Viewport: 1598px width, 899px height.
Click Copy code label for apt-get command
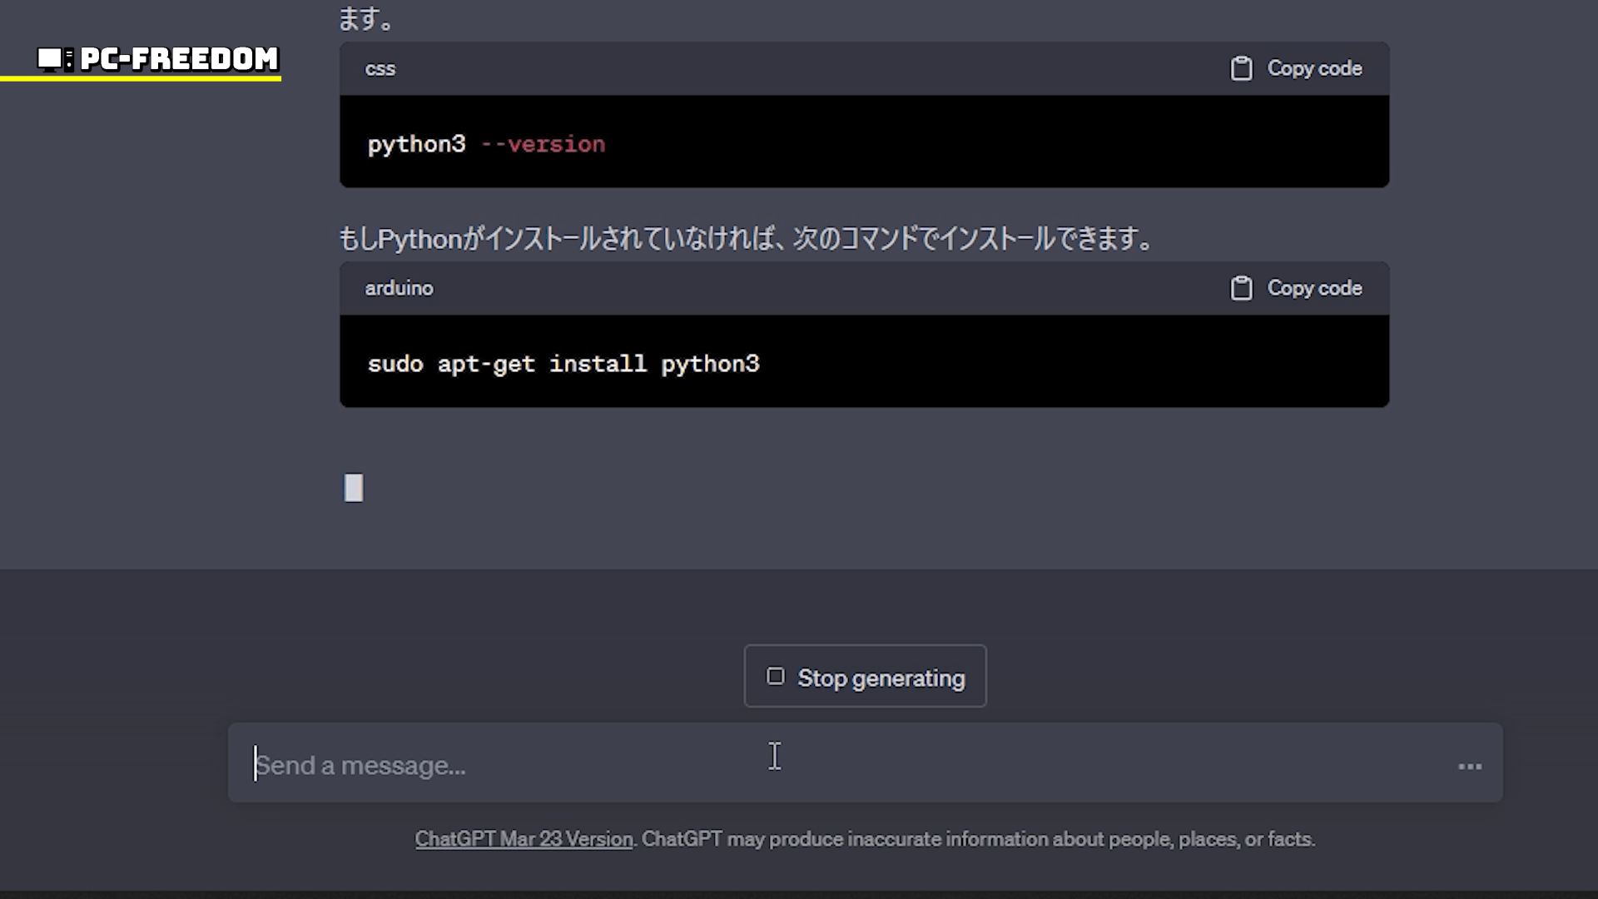pos(1314,288)
